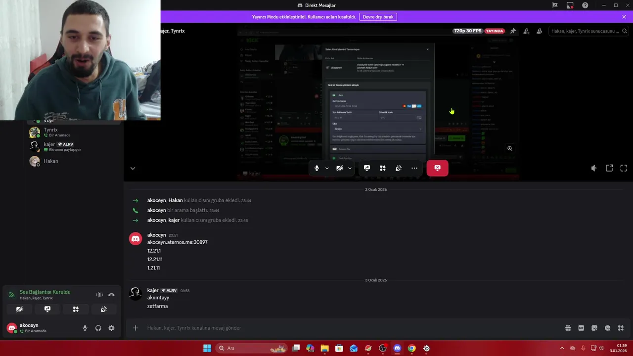Open user settings gear icon
The image size is (633, 356).
(111, 328)
